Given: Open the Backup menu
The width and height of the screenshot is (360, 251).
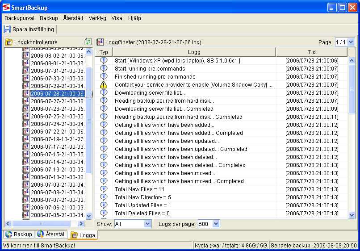Looking at the screenshot, I should click(49, 18).
